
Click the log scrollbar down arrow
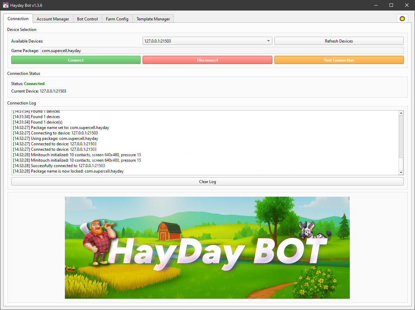401,173
